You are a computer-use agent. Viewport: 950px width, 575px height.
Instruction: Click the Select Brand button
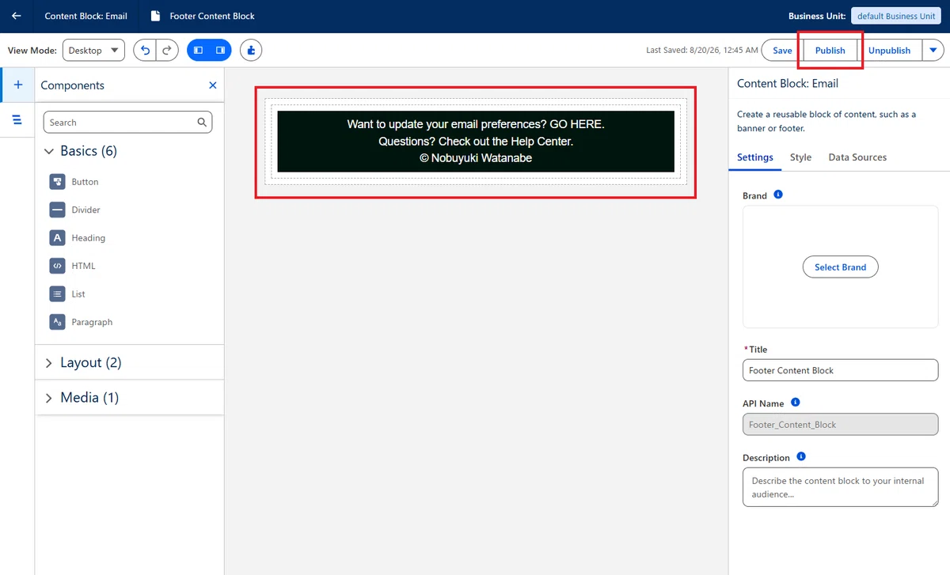click(x=841, y=267)
